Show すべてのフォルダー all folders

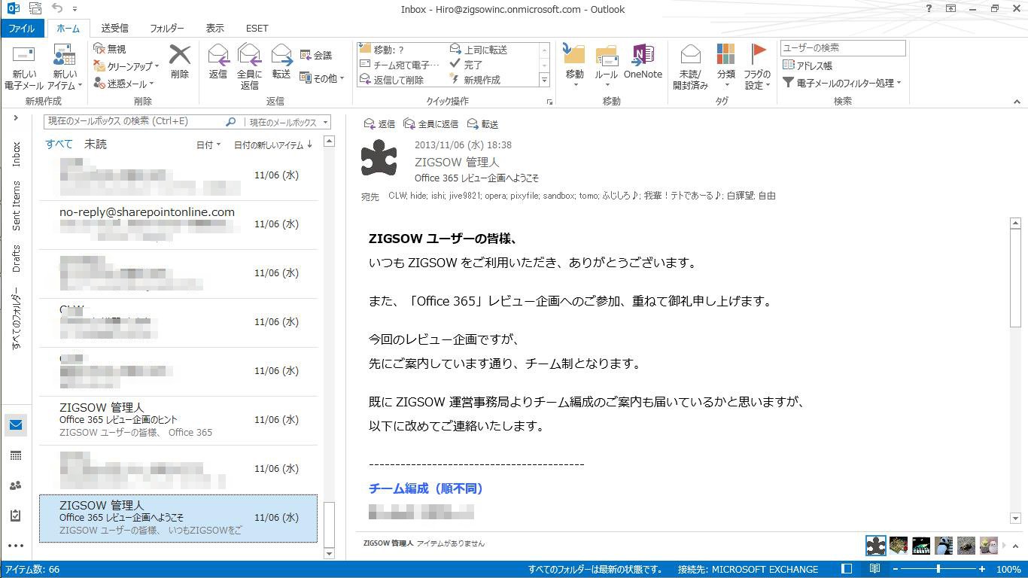point(16,318)
